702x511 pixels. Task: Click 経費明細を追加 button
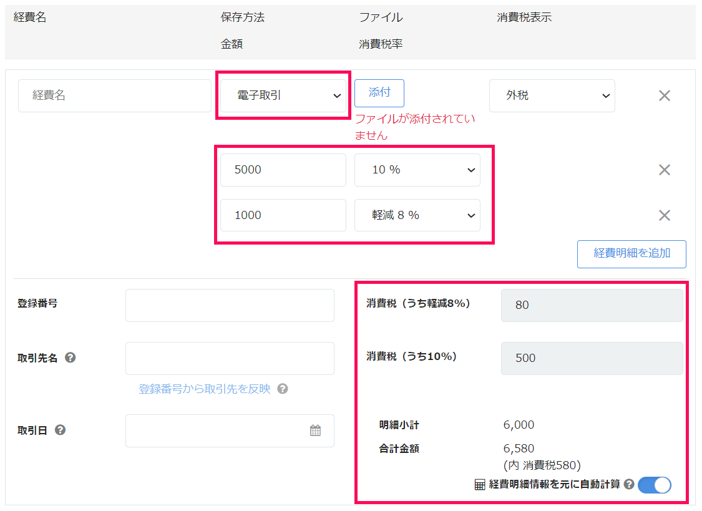click(631, 254)
